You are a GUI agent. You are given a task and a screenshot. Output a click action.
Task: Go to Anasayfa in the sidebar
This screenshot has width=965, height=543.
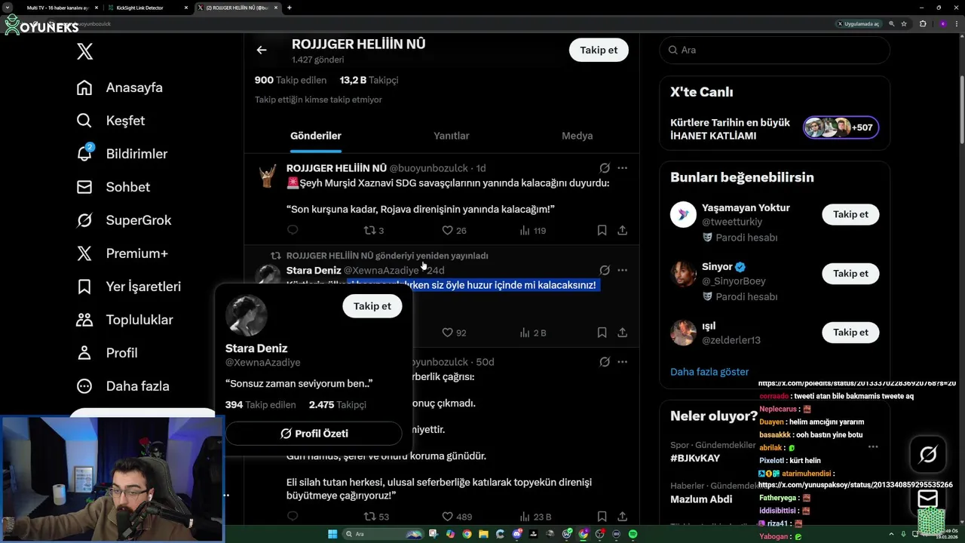(120, 87)
